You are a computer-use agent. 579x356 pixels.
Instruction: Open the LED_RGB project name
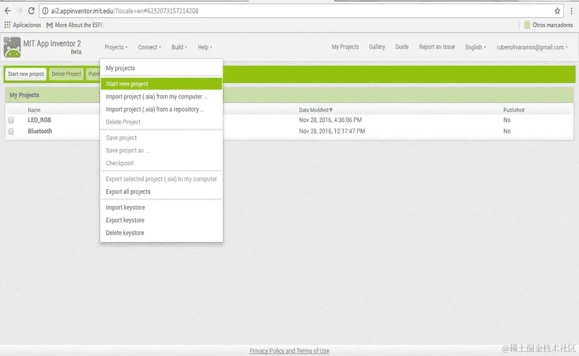pos(39,120)
